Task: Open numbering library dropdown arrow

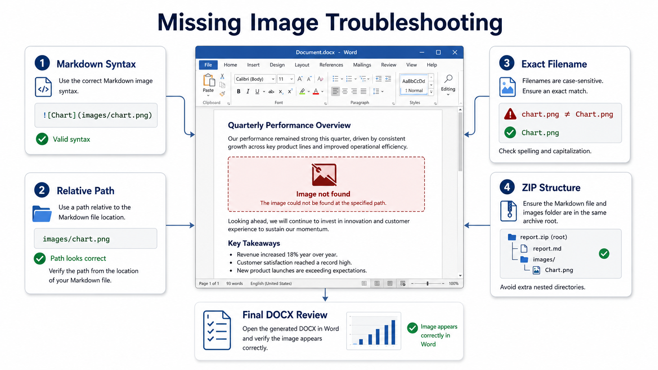Action: [355, 79]
